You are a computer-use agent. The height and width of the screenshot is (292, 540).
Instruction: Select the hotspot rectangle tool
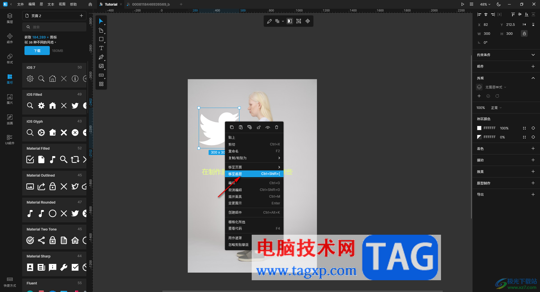pos(101,75)
